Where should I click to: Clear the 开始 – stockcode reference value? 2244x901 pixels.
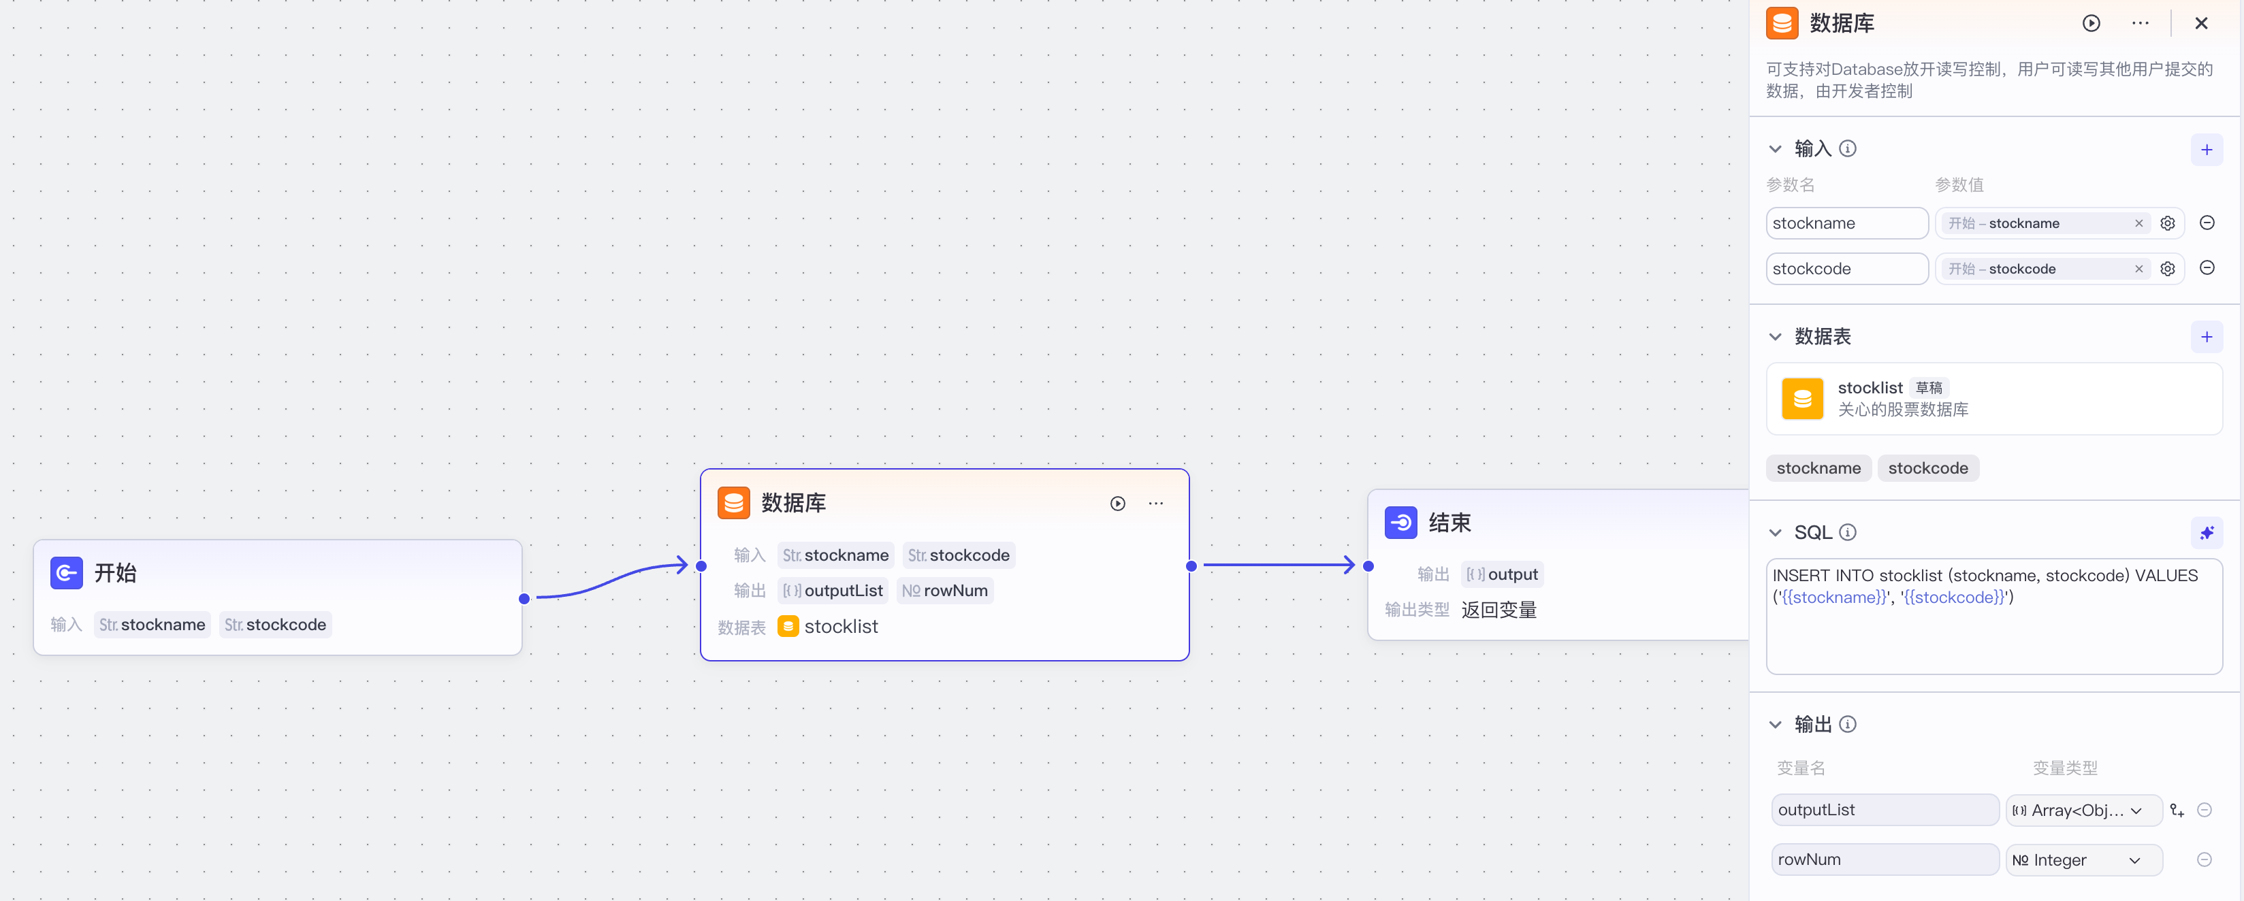tap(2138, 269)
